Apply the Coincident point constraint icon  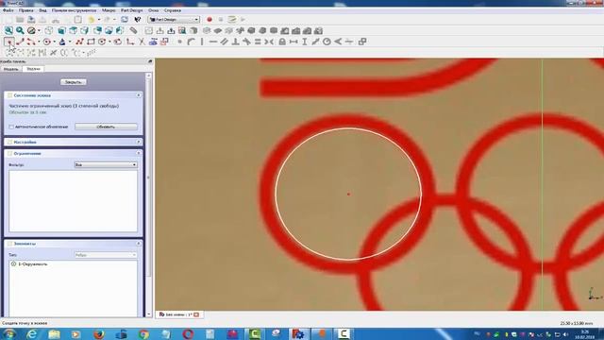click(x=179, y=42)
